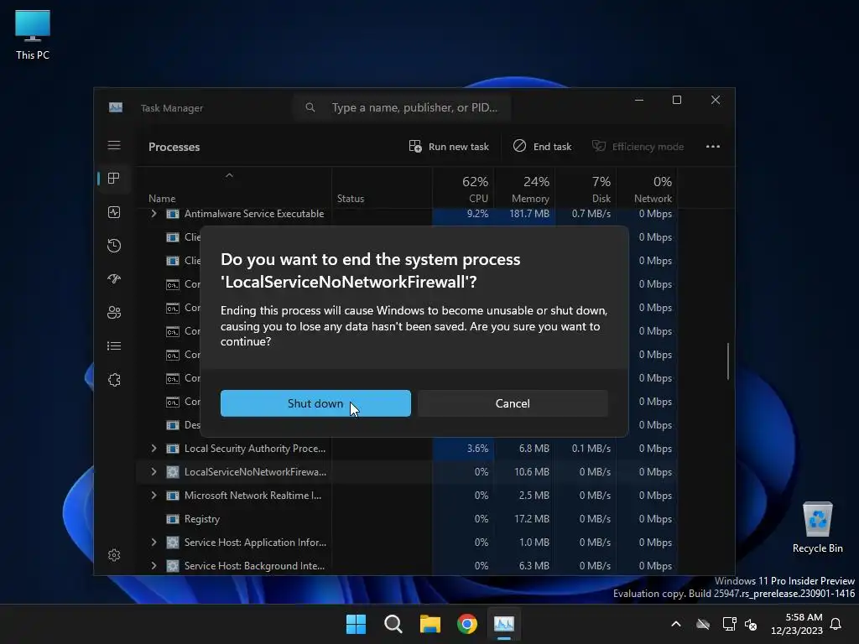
Task: Focus the Task Manager search field
Action: (x=402, y=107)
